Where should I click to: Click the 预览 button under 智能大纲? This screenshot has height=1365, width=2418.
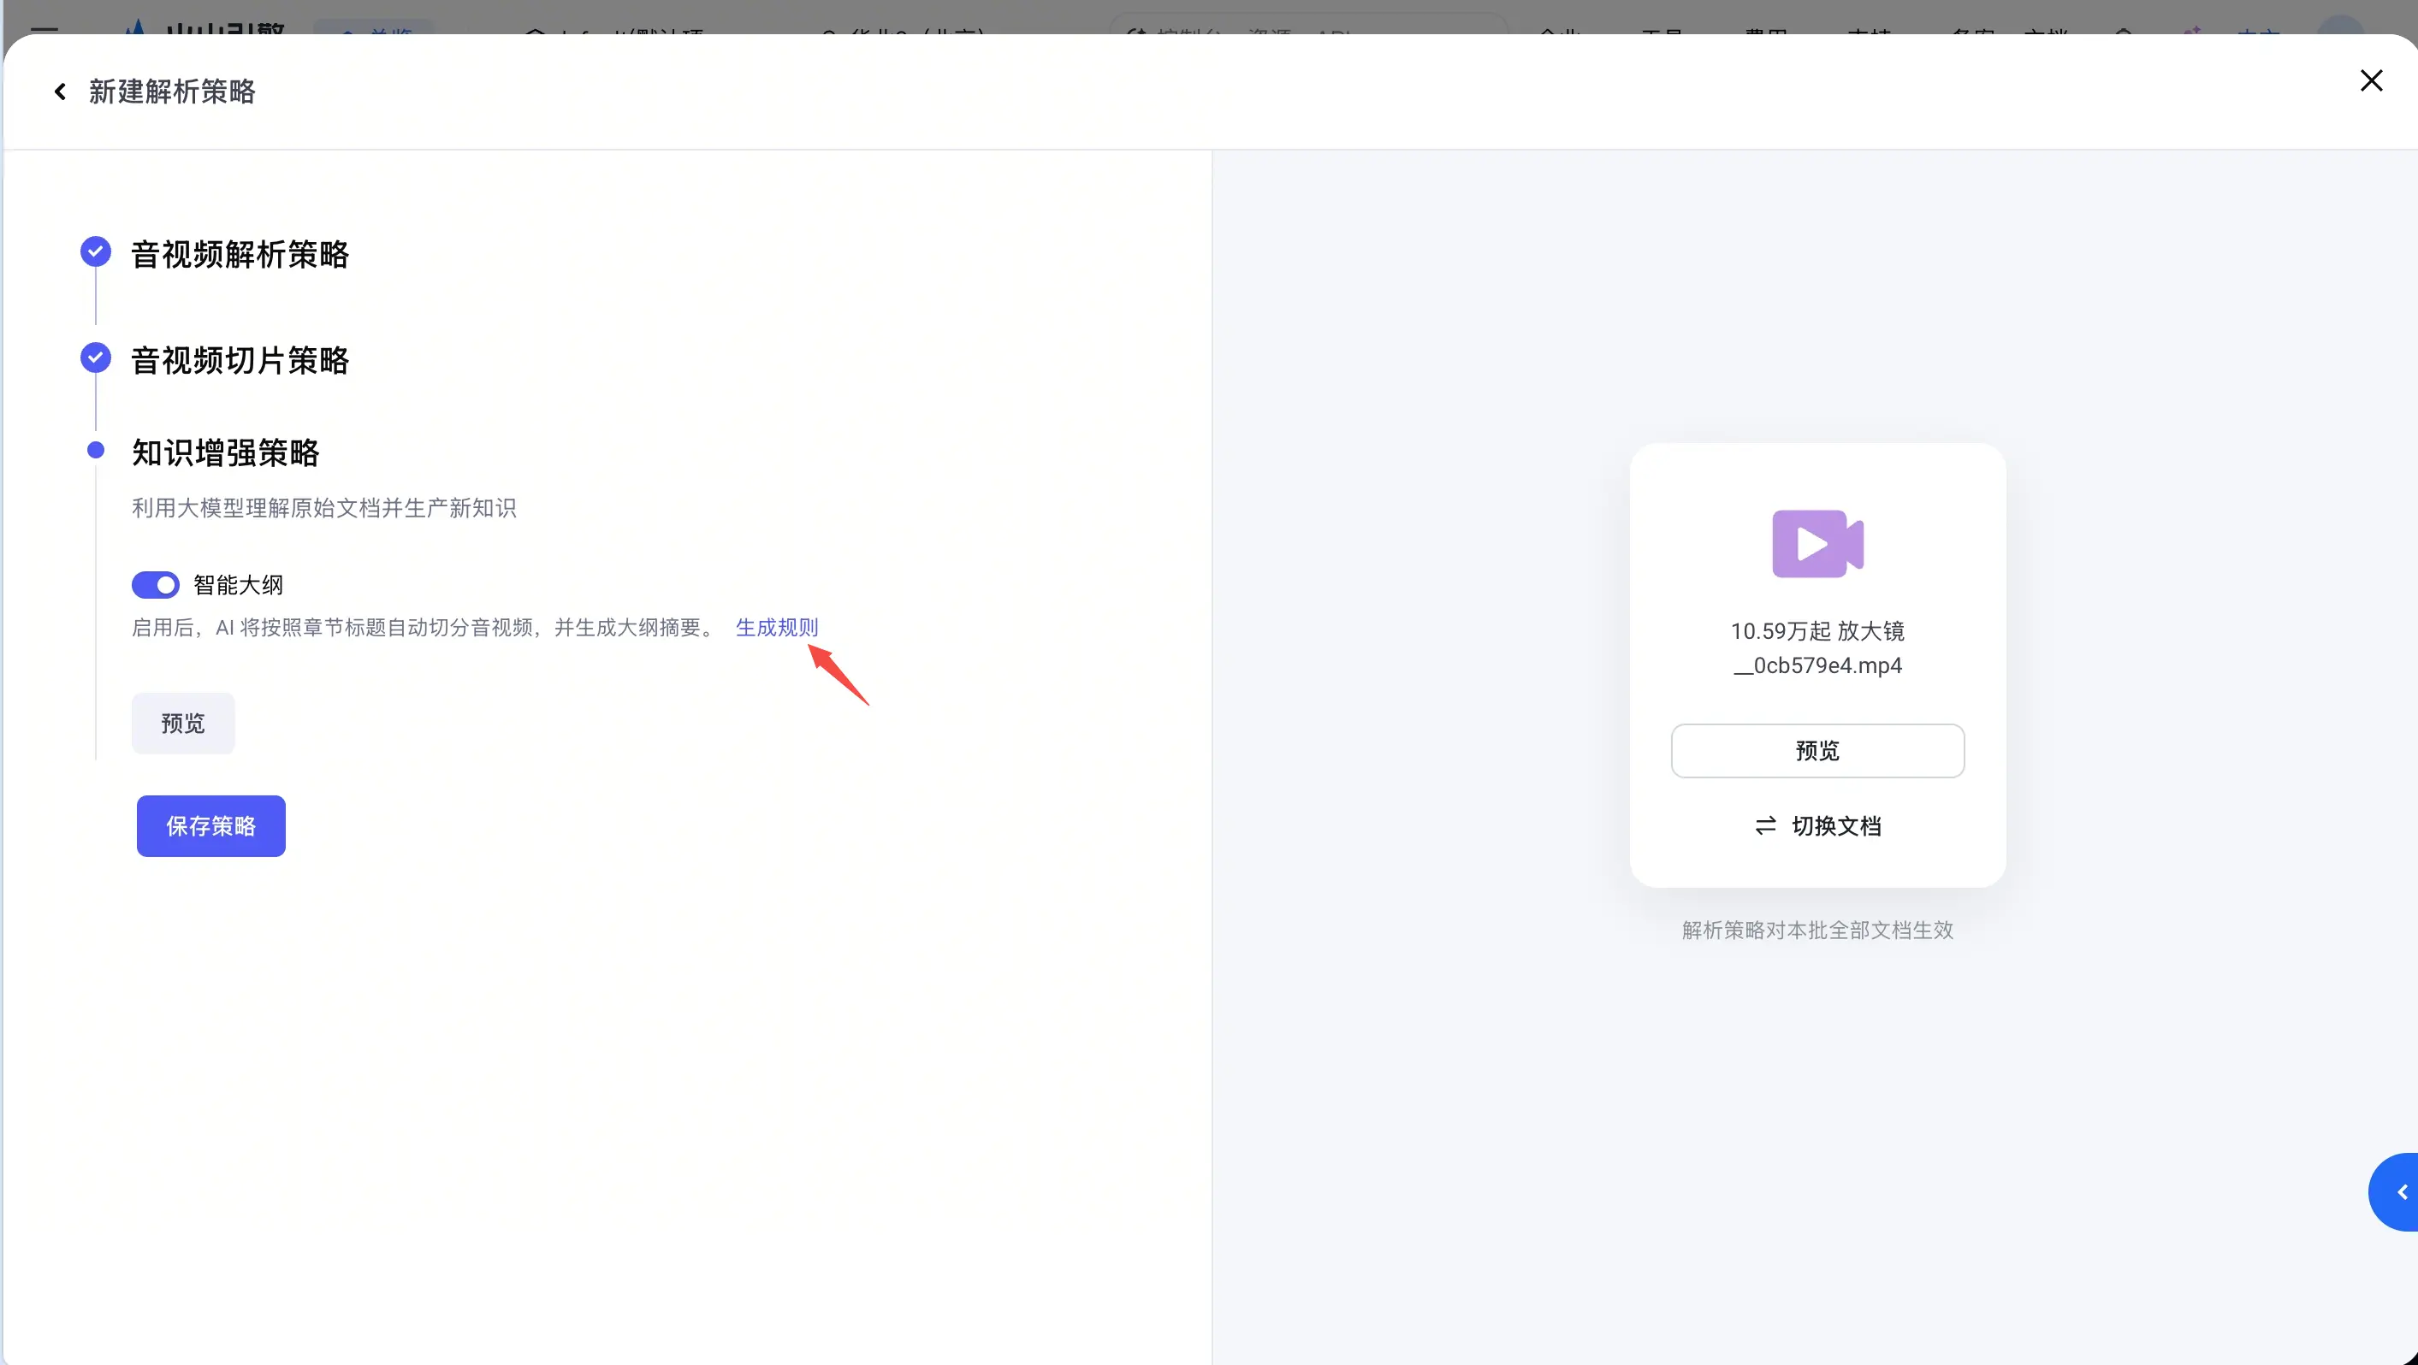click(x=183, y=723)
